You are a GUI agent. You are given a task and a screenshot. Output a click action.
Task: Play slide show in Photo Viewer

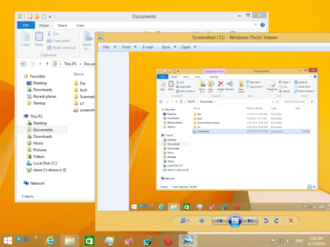click(235, 221)
